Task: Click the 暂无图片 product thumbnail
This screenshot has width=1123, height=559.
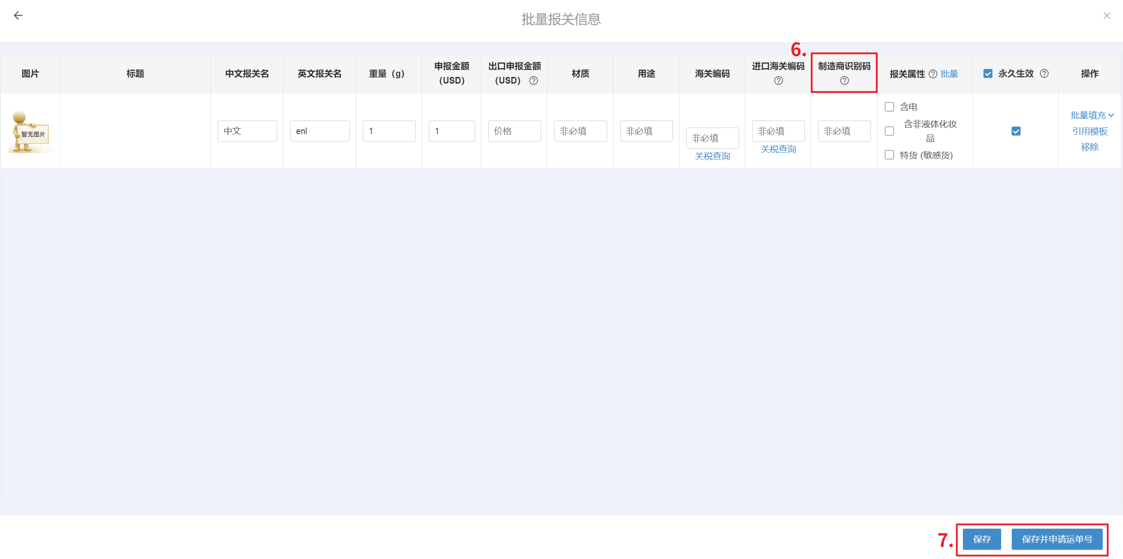Action: (30, 132)
